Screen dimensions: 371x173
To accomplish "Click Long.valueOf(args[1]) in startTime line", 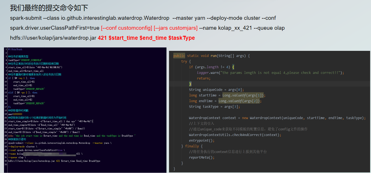I will [x=243, y=95].
